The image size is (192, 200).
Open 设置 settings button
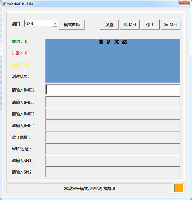pos(109,25)
